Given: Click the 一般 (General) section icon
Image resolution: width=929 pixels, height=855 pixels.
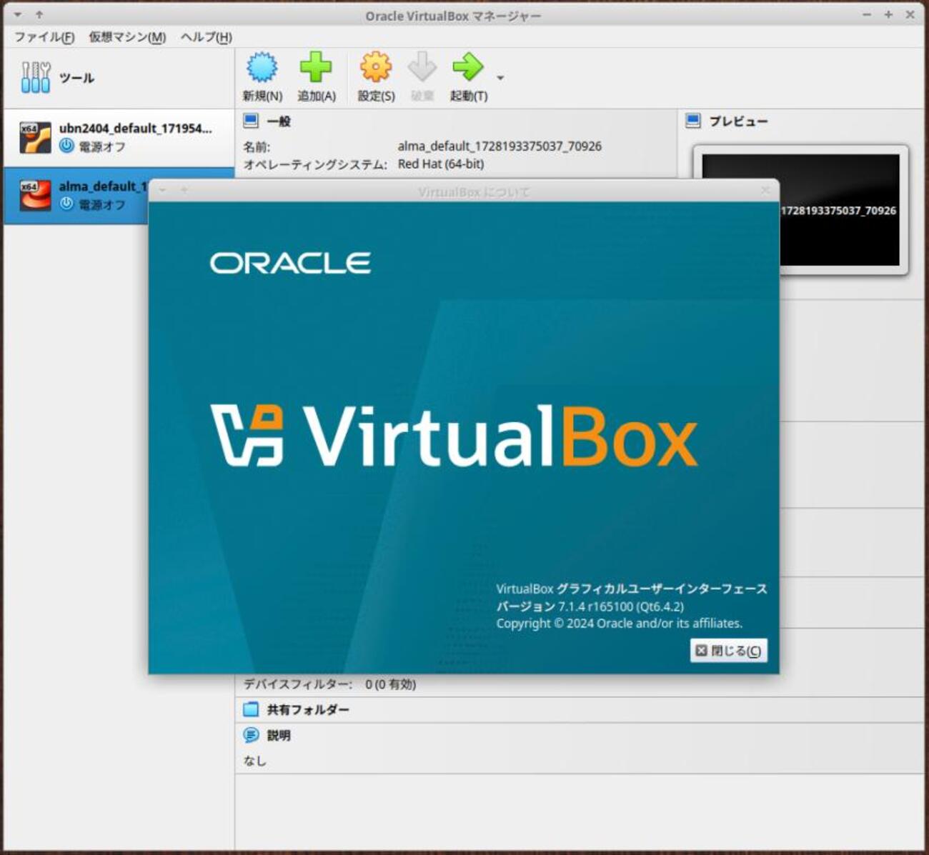Looking at the screenshot, I should click(x=251, y=121).
